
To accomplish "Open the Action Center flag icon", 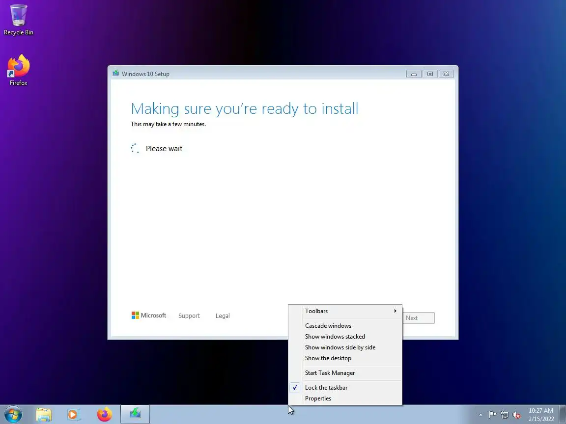I will 492,415.
